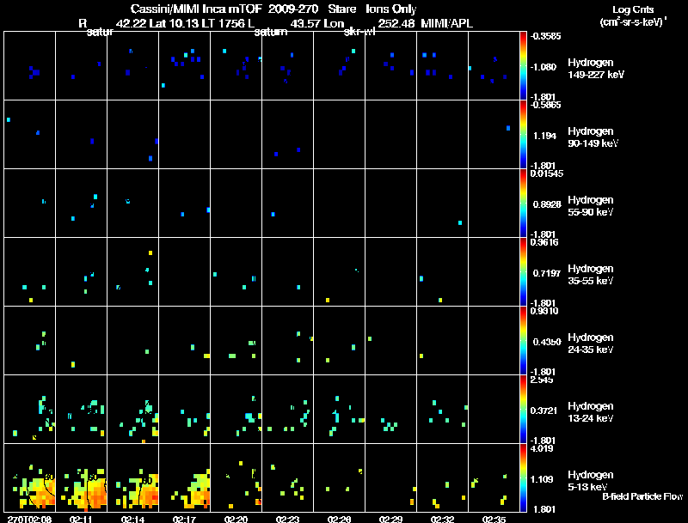Click the '0.9310' colorbar value
The image size is (688, 523).
tap(545, 311)
